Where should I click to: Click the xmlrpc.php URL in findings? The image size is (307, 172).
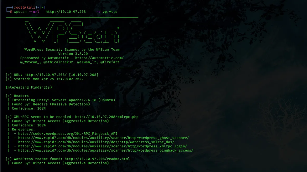tap(107, 117)
